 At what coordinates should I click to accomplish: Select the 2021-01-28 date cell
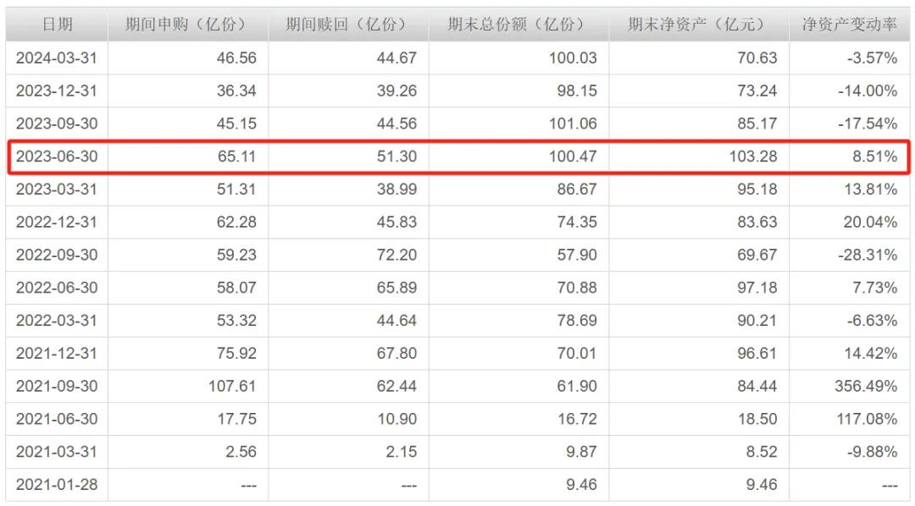(57, 486)
